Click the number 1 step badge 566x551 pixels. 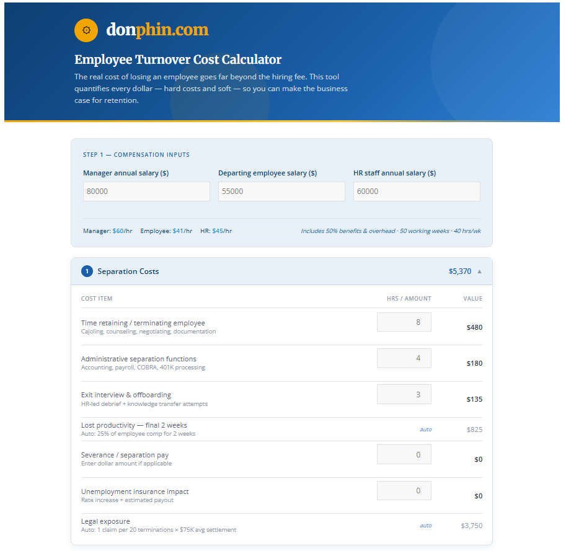point(87,271)
